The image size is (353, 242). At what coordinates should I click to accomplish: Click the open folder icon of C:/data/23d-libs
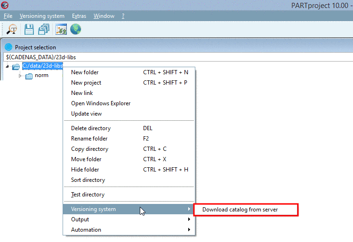pyautogui.click(x=16, y=67)
